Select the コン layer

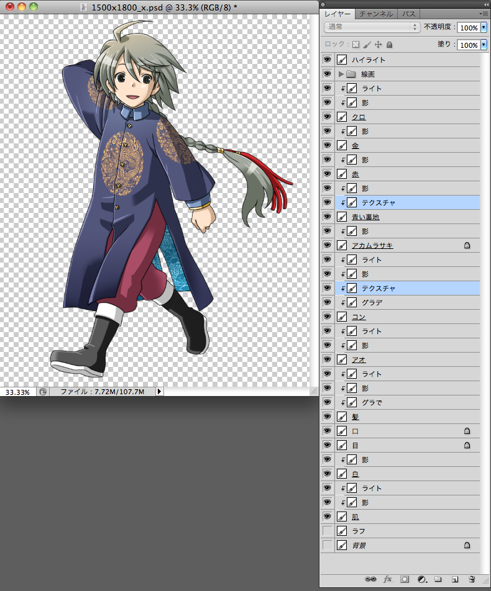(x=407, y=317)
